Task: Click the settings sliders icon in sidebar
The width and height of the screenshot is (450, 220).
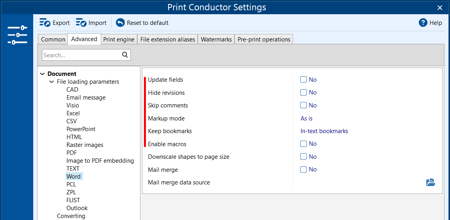Action: click(17, 35)
